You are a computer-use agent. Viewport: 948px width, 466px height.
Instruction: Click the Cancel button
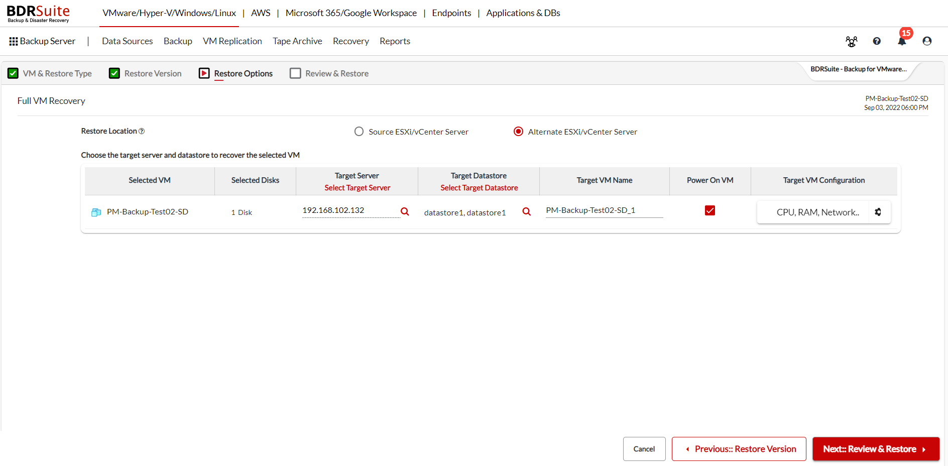[x=644, y=449]
